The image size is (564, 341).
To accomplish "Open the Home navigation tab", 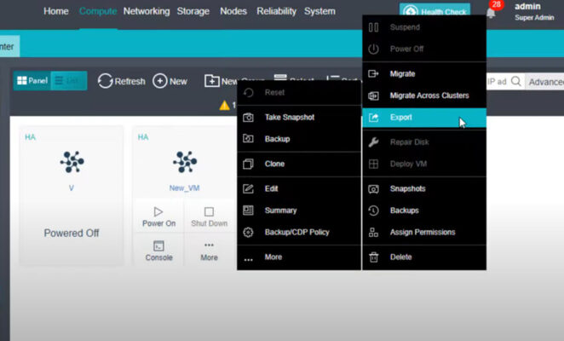I will (x=55, y=11).
